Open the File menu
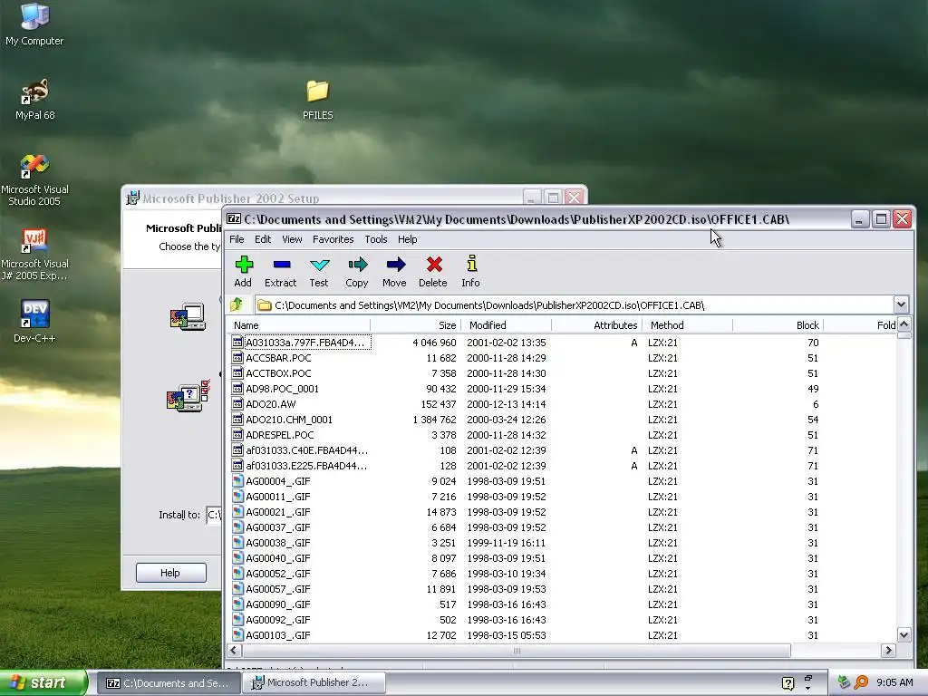 [237, 239]
